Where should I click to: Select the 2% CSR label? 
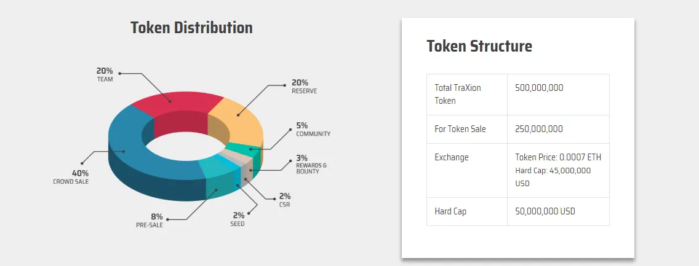[x=284, y=200]
